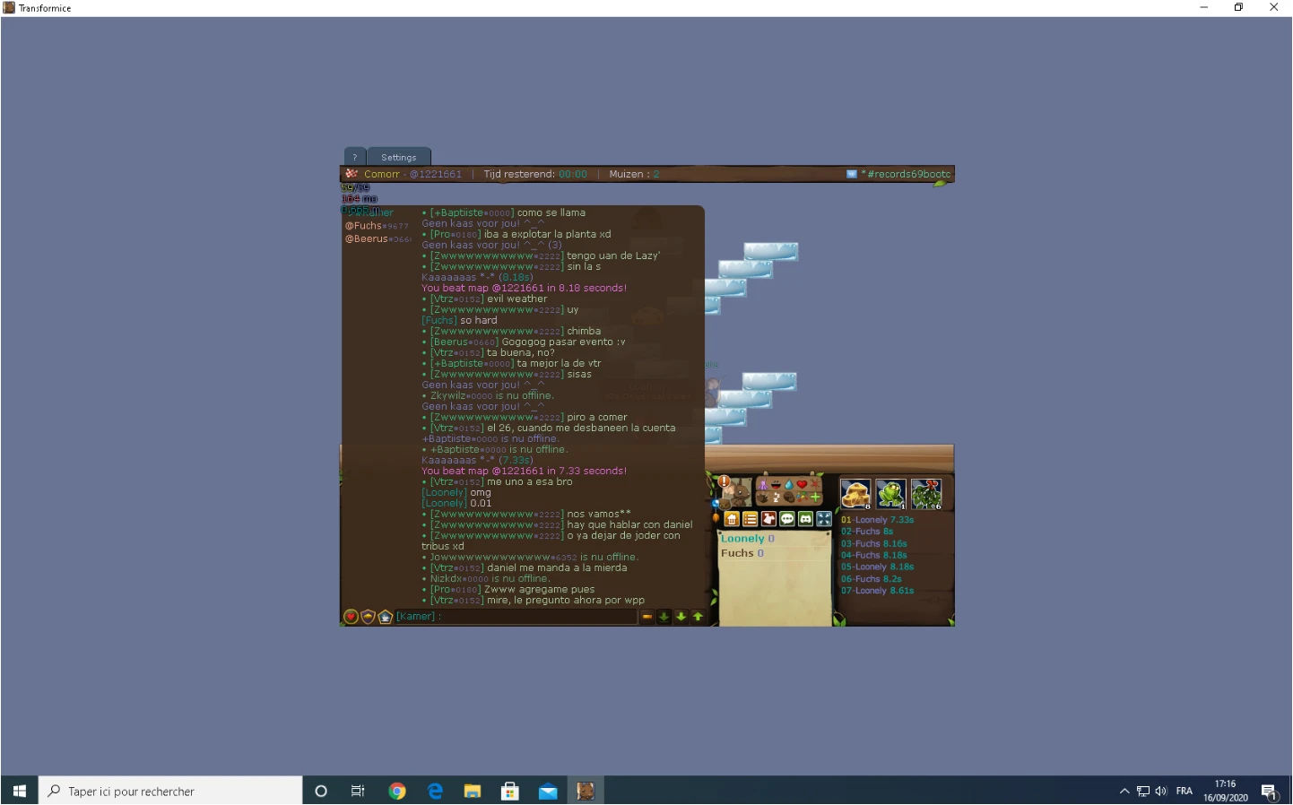Screen dimensions: 1293x805
Task: Click the mouse avatar portrait
Action: point(737,491)
